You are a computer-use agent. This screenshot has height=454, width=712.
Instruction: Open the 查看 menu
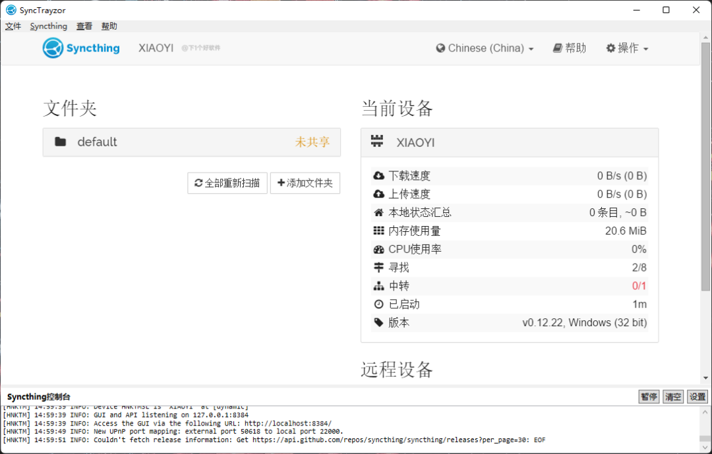pyautogui.click(x=84, y=26)
